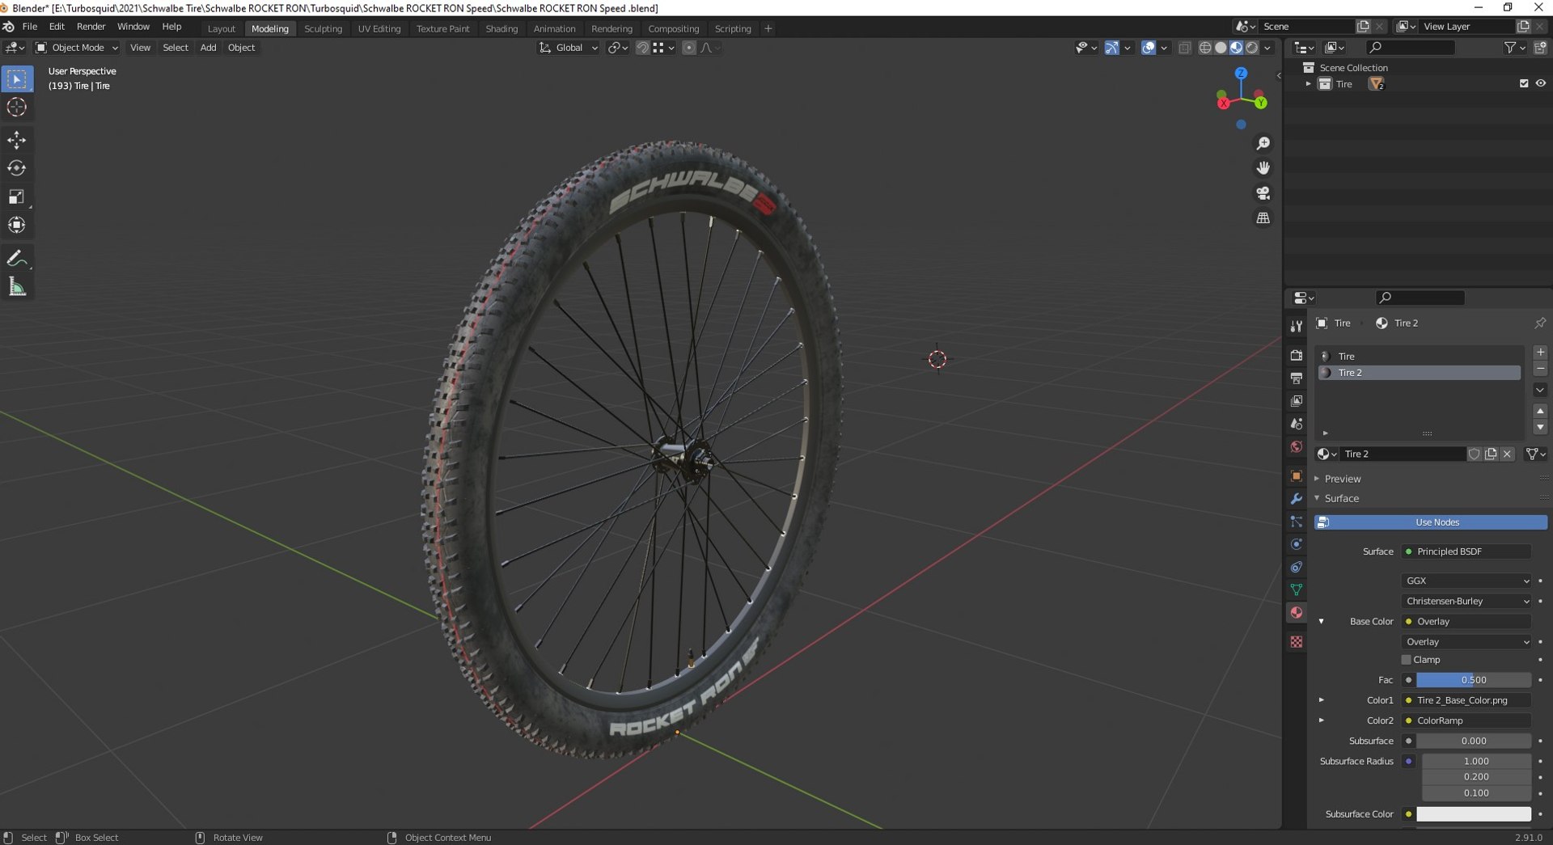The width and height of the screenshot is (1553, 845).
Task: Toggle proportional editing in header
Action: pyautogui.click(x=688, y=48)
